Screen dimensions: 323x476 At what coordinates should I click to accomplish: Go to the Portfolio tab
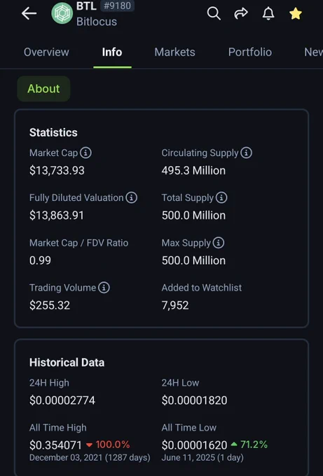pyautogui.click(x=250, y=52)
